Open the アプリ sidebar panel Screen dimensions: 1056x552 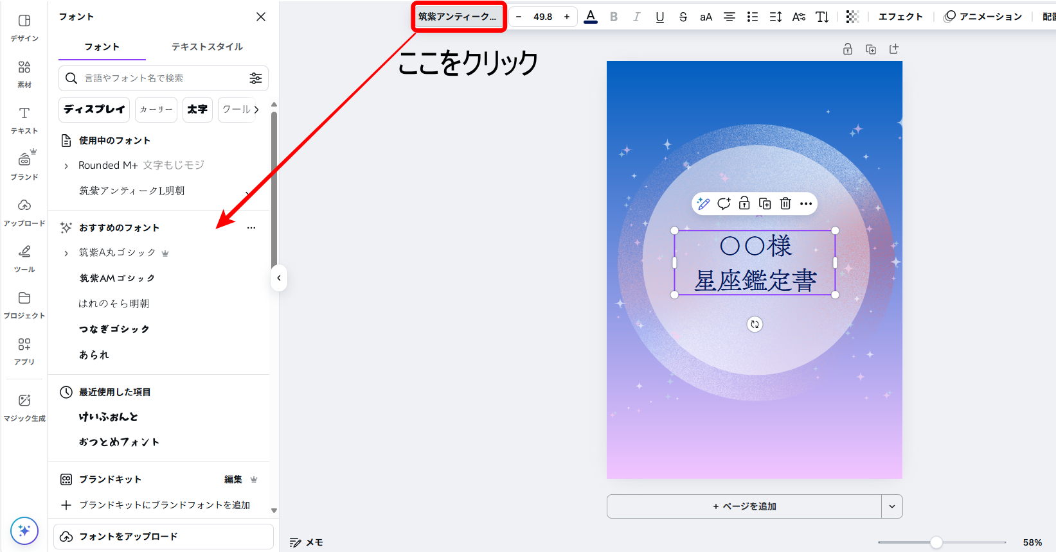point(24,352)
